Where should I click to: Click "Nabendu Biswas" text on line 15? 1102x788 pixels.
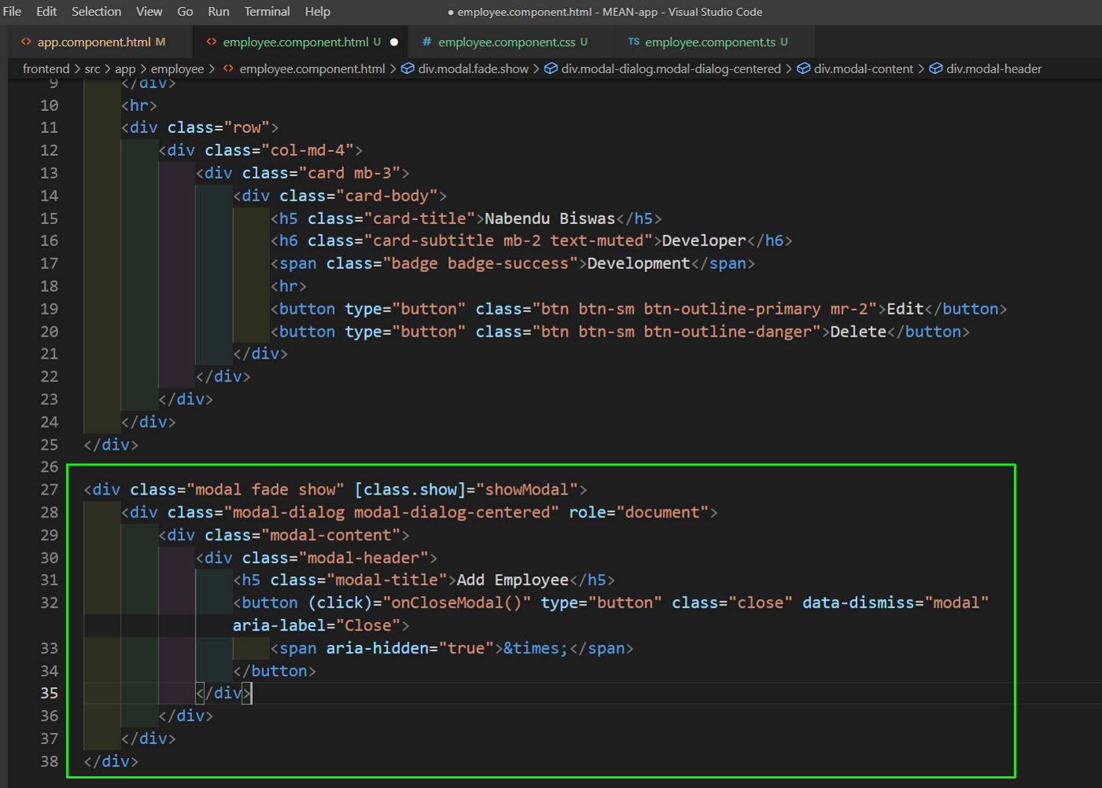[x=549, y=219]
